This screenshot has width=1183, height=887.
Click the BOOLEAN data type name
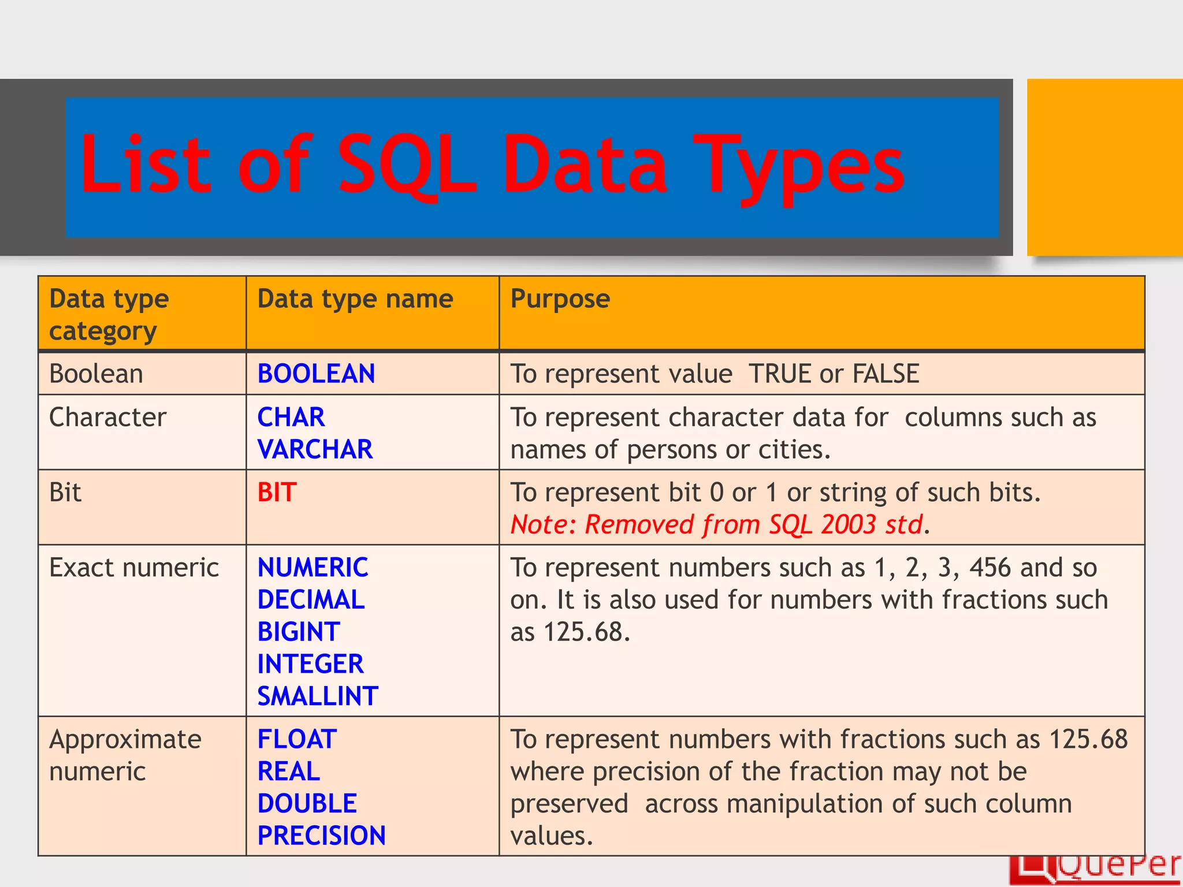tap(316, 374)
